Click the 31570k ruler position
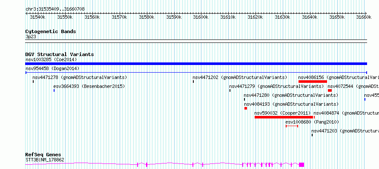The image size is (379, 169). (x=119, y=17)
